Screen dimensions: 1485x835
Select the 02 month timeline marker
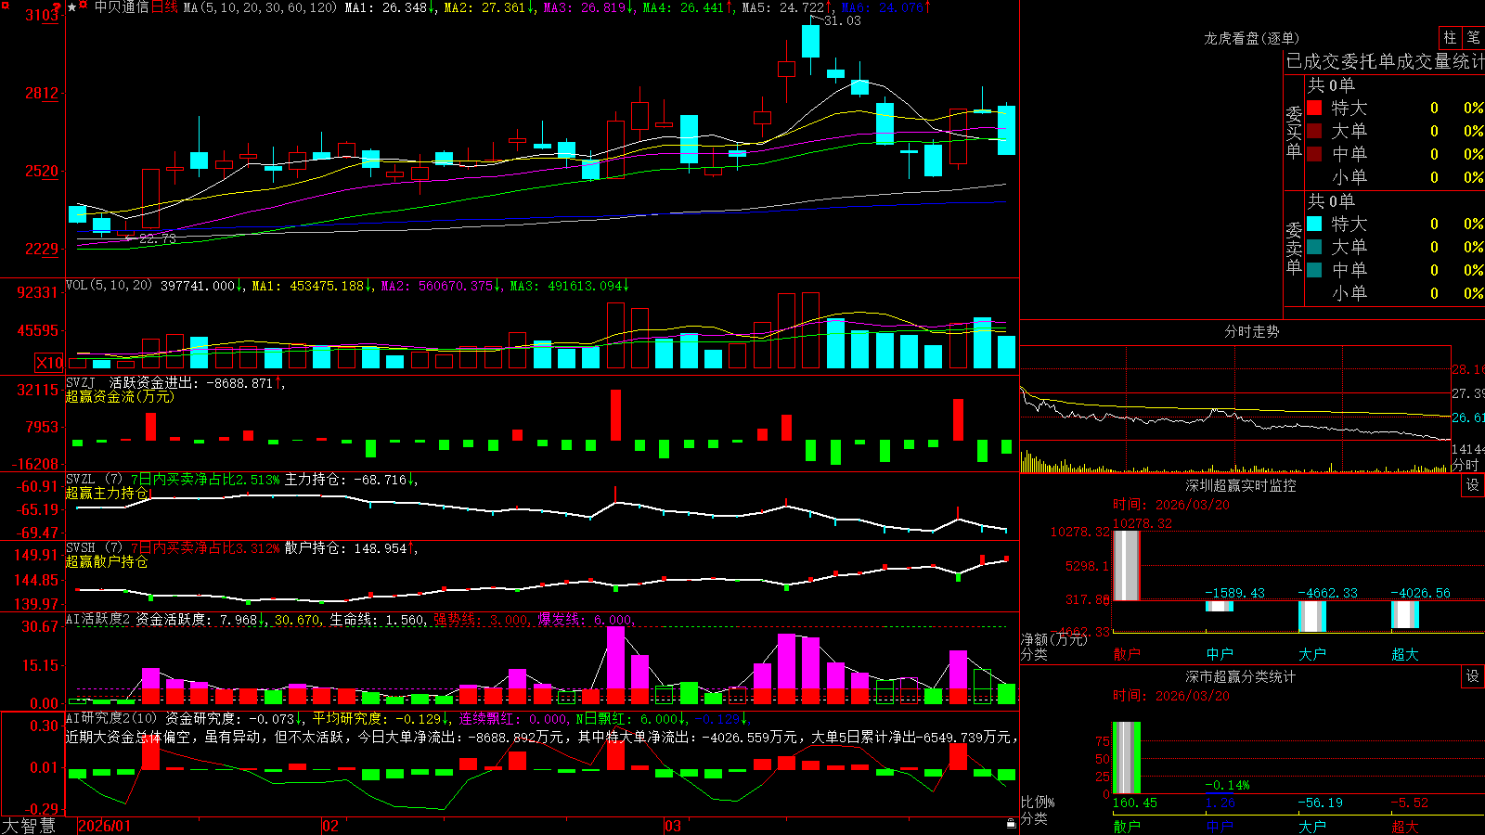pos(330,826)
